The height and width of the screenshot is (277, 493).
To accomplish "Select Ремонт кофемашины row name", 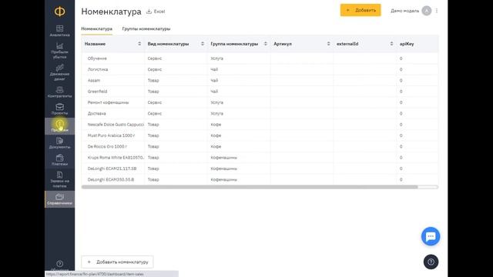I will 108,102.
